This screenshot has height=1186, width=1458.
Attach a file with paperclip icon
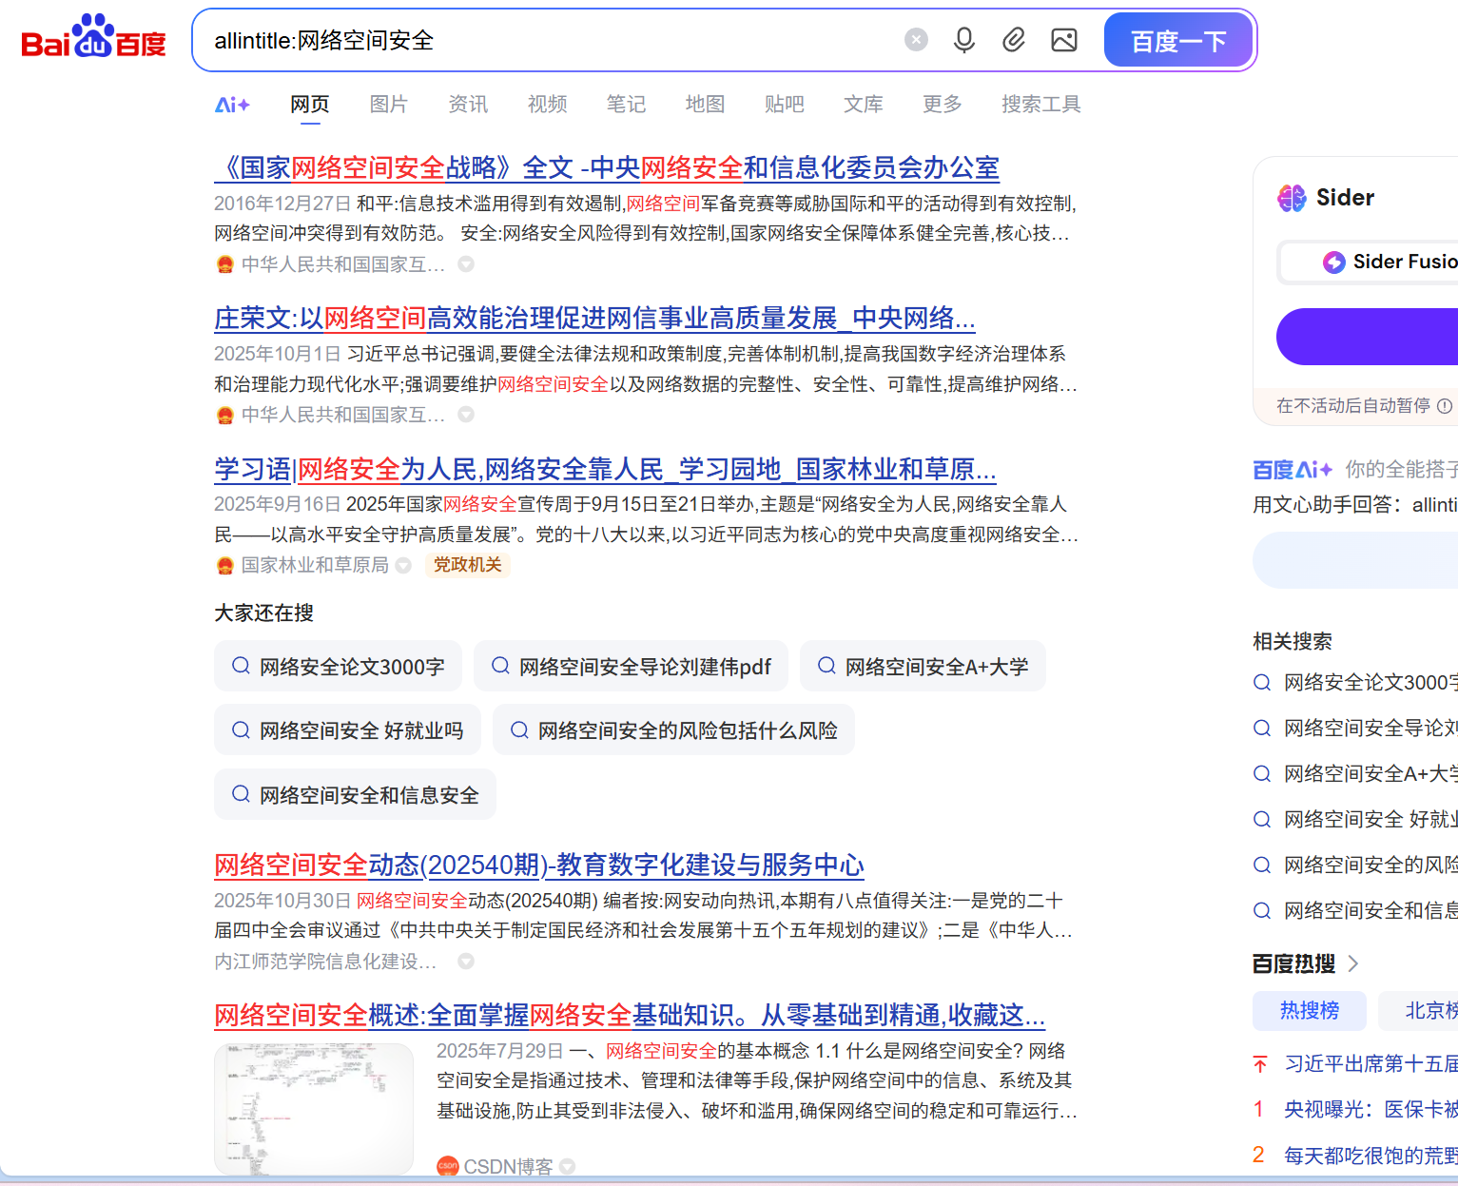tap(1014, 40)
